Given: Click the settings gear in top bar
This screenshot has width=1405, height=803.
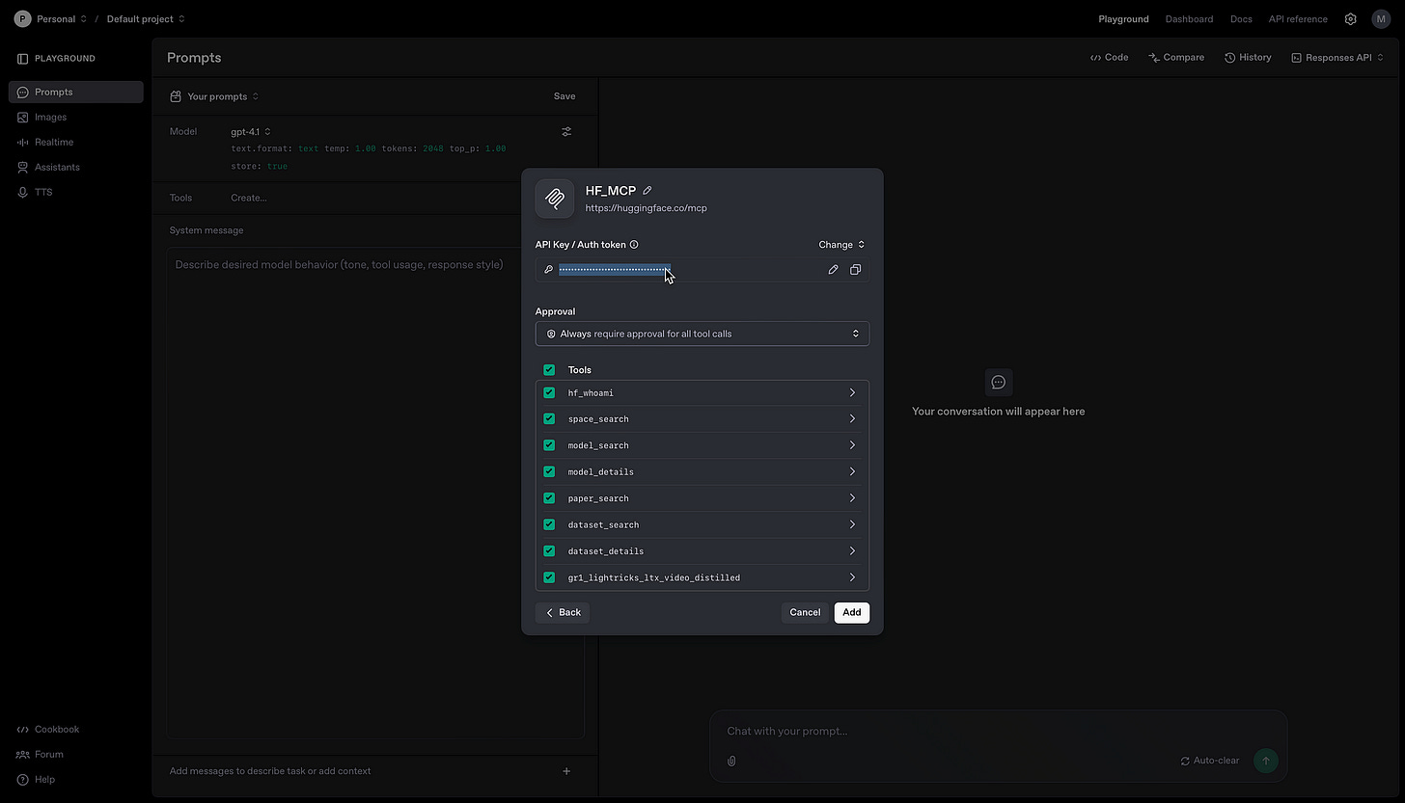Looking at the screenshot, I should point(1351,19).
